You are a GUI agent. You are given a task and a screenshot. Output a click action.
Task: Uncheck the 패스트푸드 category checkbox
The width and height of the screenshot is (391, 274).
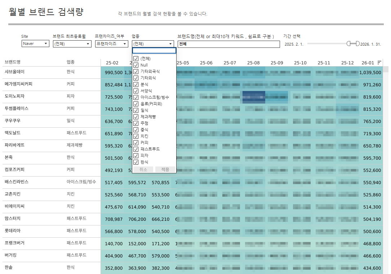[136, 149]
